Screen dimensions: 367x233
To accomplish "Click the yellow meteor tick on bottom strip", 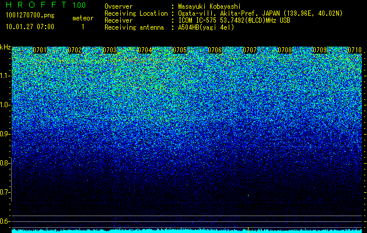I will point(248,230).
